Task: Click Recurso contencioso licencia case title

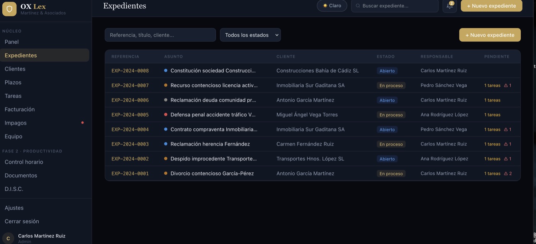Action: pos(214,85)
